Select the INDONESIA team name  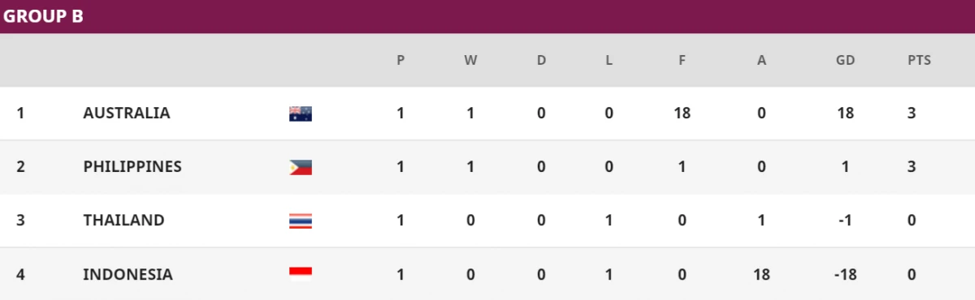(128, 274)
